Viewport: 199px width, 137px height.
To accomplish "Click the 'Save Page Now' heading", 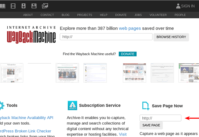I will tap(167, 106).
